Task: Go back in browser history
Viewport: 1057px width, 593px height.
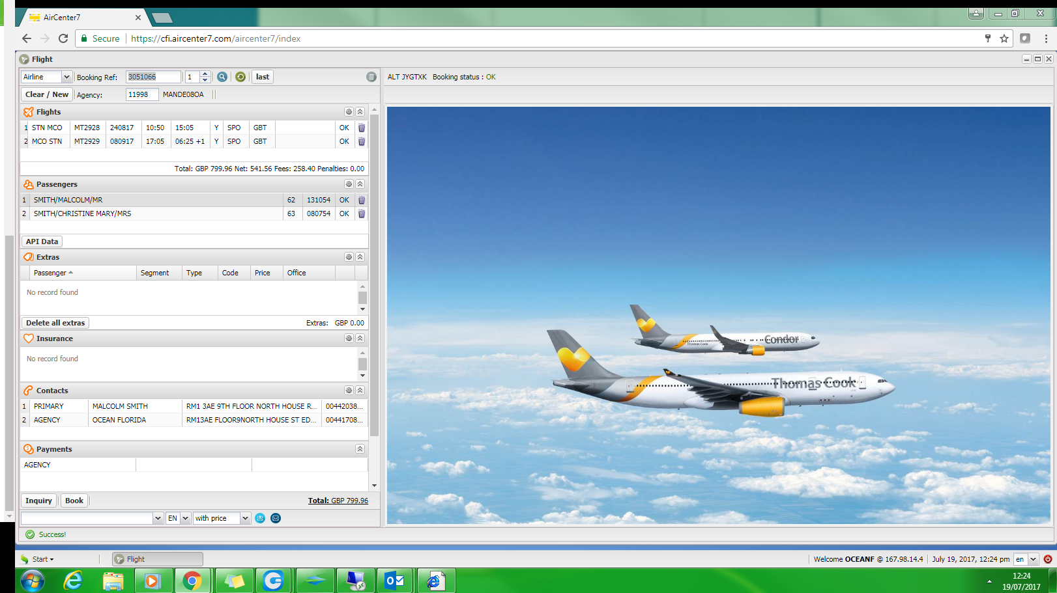Action: click(26, 38)
